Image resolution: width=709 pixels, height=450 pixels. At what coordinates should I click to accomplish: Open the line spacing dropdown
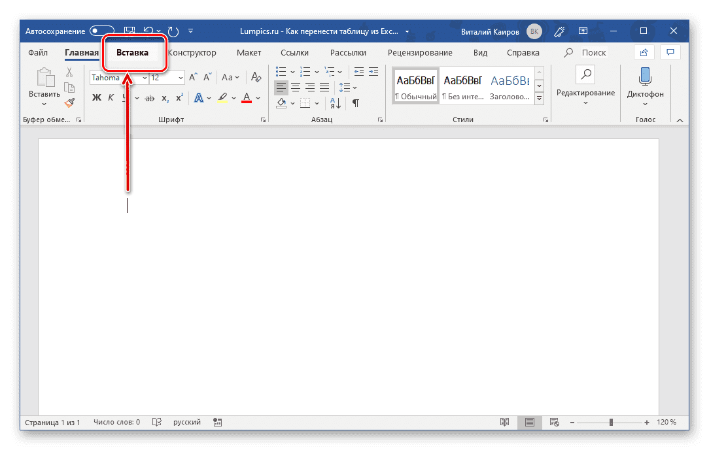(x=348, y=87)
